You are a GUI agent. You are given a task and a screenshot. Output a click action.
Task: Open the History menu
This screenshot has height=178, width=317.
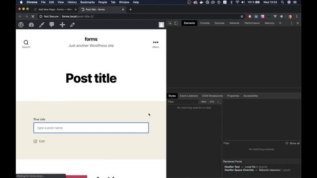(72, 2)
